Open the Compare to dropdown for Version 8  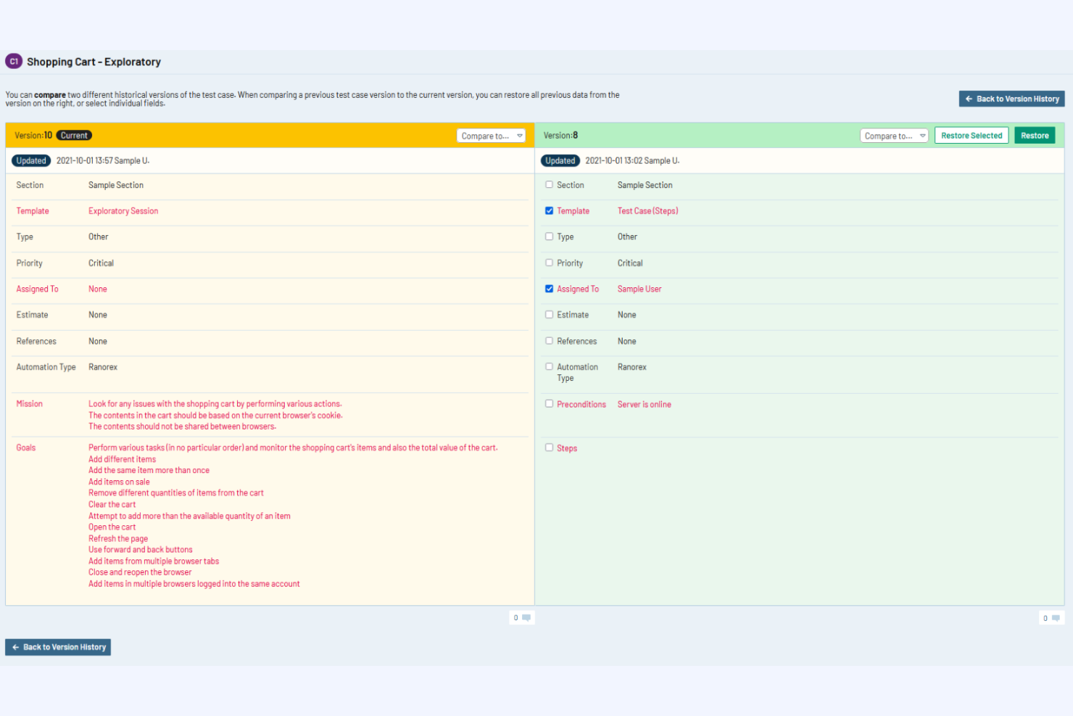tap(894, 135)
